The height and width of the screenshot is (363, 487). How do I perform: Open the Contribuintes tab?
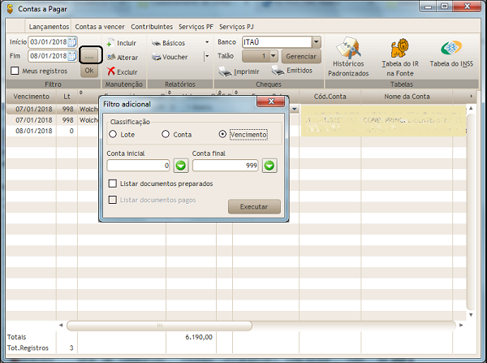(x=152, y=27)
